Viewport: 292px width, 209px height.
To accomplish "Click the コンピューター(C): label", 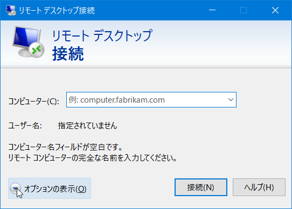I will [x=34, y=102].
